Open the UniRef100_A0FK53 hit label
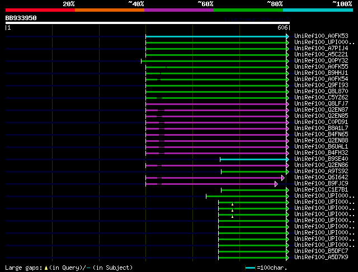 coord(321,36)
